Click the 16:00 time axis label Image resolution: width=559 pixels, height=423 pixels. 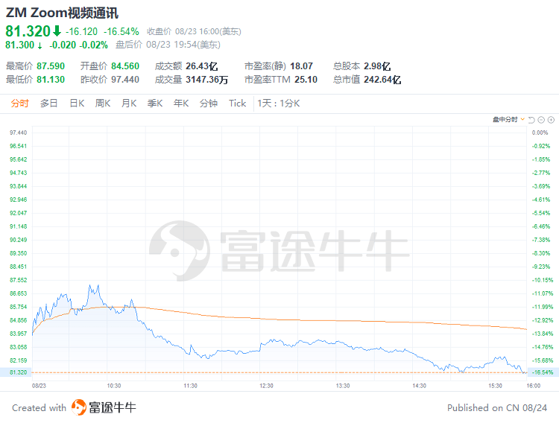(534, 386)
